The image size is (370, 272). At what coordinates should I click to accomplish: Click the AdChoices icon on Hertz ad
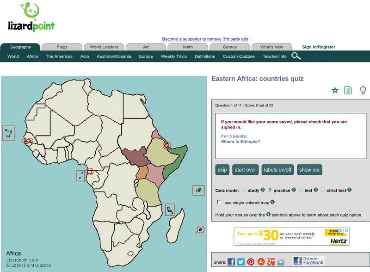tap(340, 230)
